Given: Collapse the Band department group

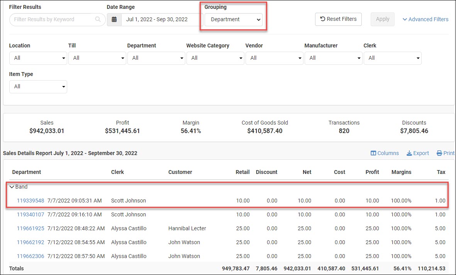Looking at the screenshot, I should click(x=12, y=187).
